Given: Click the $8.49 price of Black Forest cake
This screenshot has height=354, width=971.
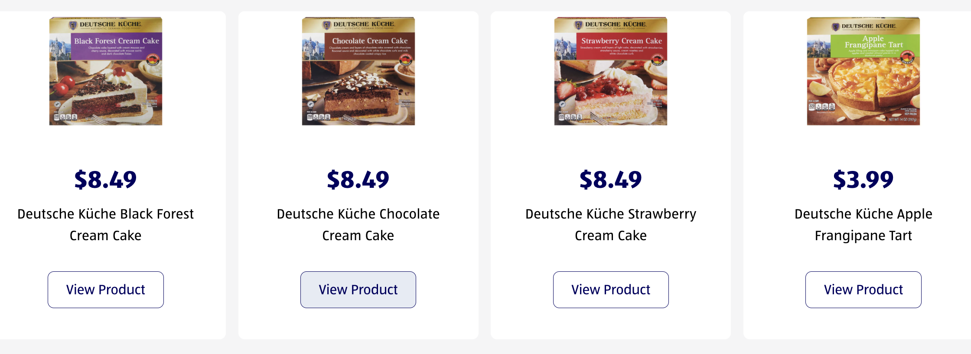Looking at the screenshot, I should (106, 180).
